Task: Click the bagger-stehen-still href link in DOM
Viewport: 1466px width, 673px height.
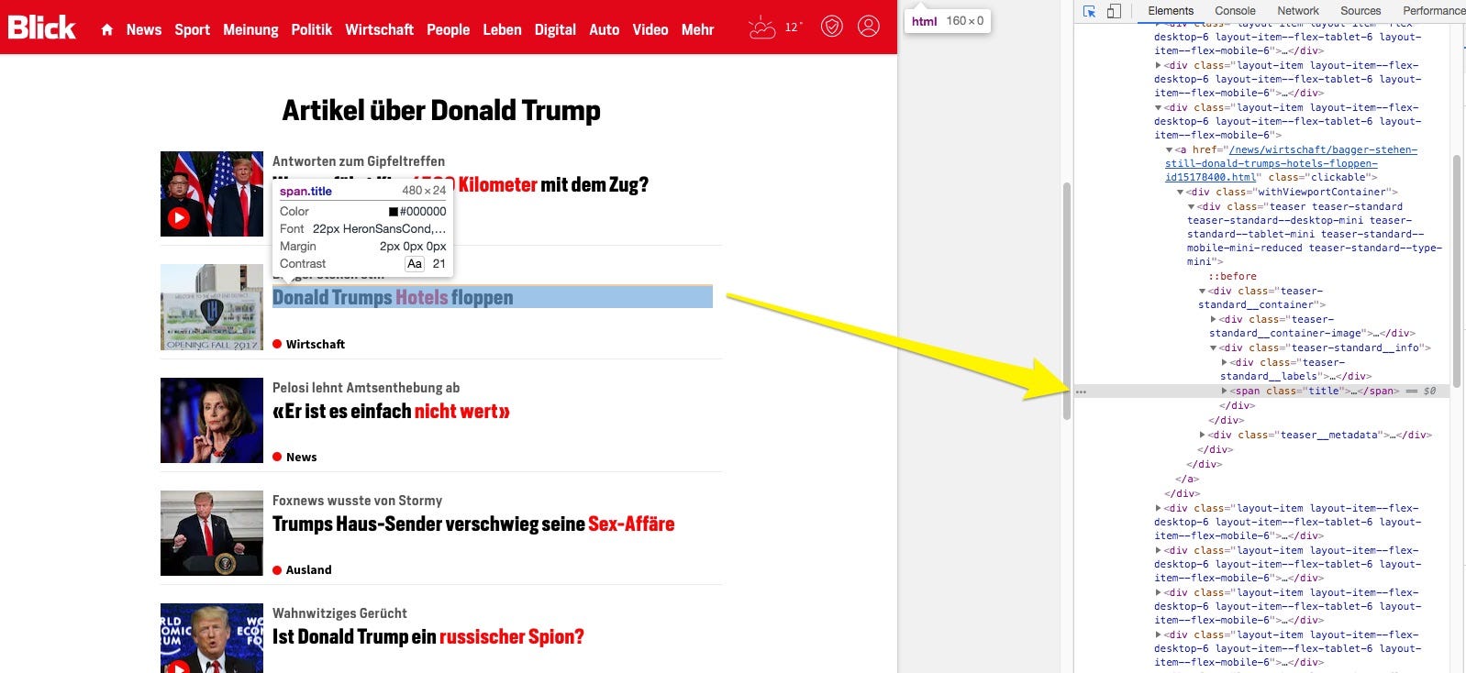Action: pos(1292,163)
